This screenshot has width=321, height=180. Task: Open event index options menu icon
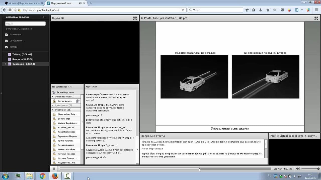click(x=44, y=17)
